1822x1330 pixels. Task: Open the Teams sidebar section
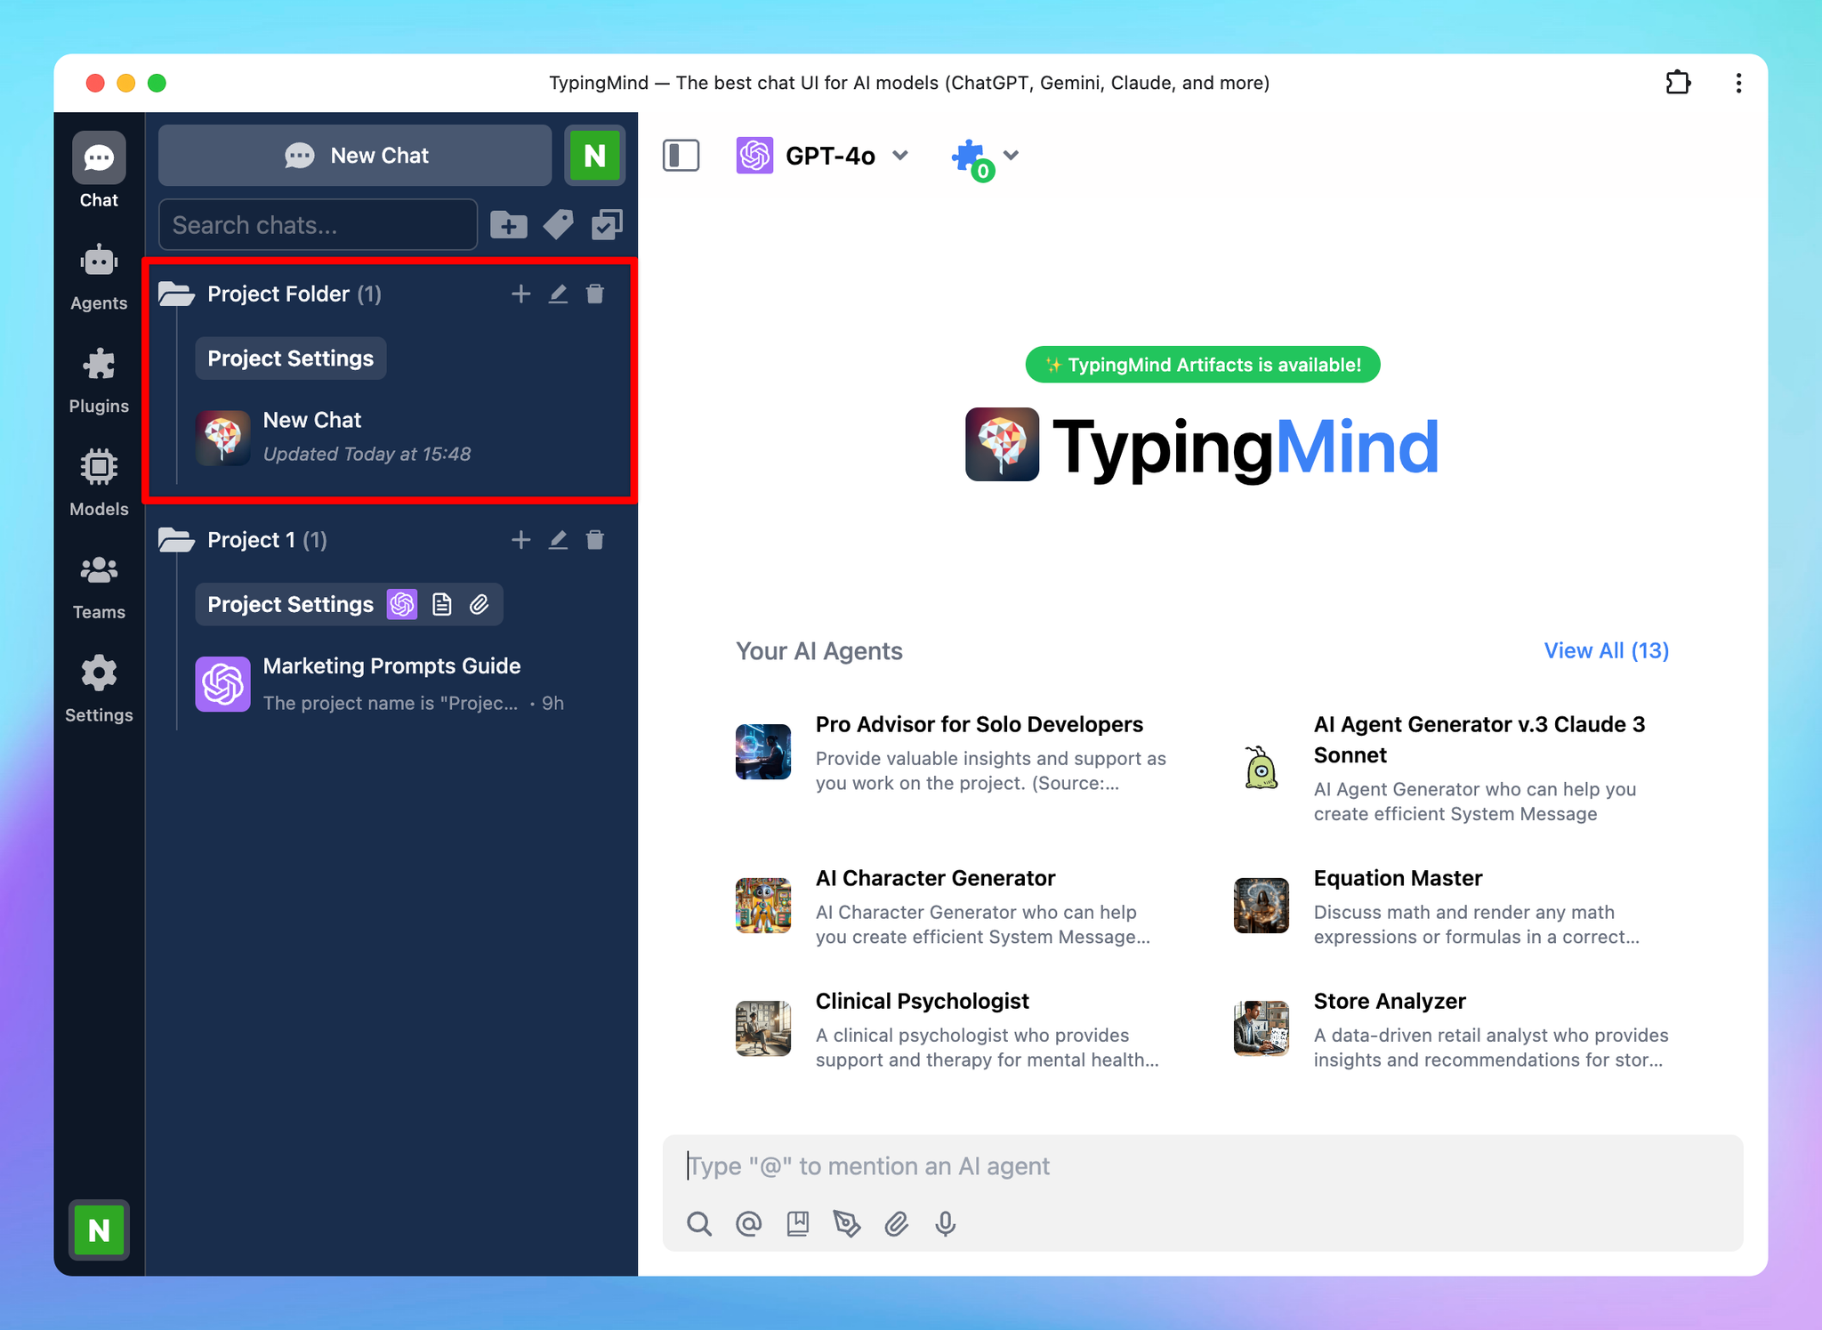(x=99, y=586)
